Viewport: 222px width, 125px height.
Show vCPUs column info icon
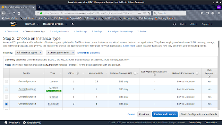[x=77, y=73]
